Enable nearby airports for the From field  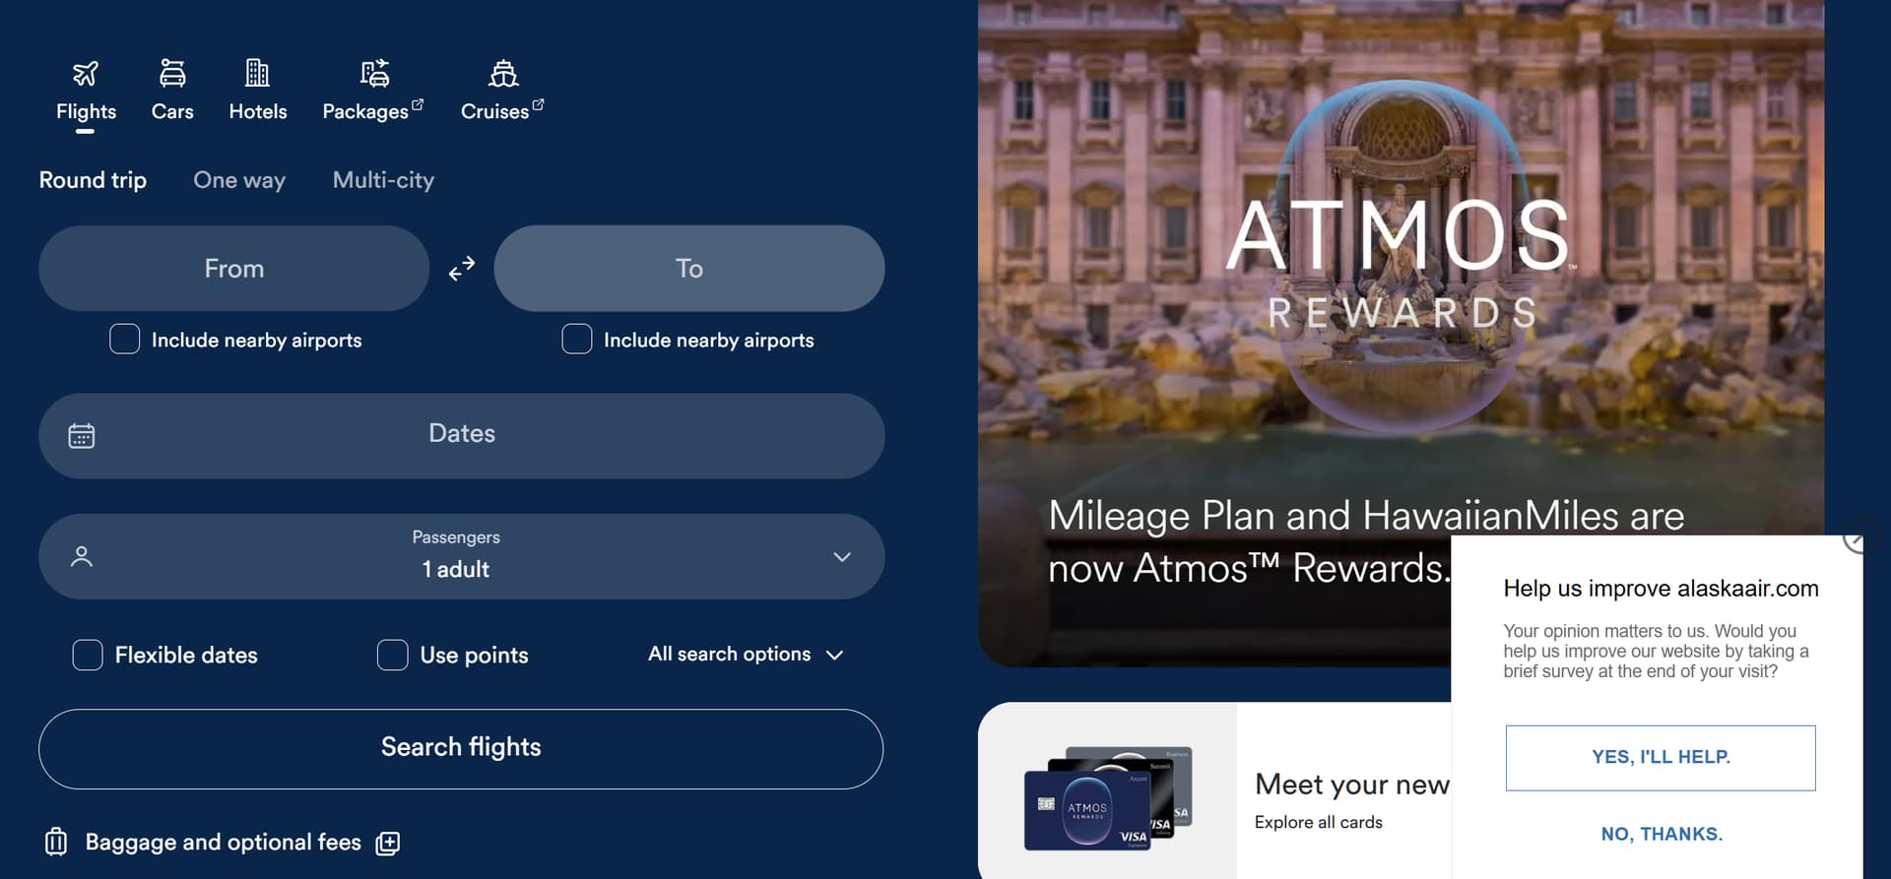pos(125,340)
